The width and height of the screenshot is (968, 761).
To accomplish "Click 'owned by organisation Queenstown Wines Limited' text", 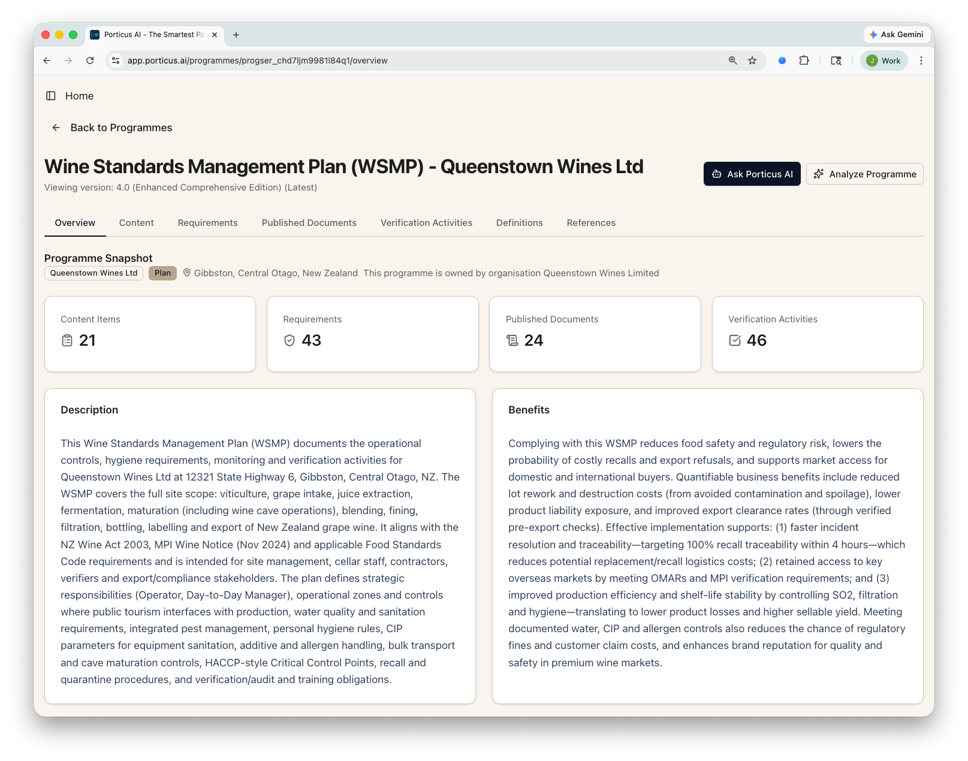I will pos(560,273).
